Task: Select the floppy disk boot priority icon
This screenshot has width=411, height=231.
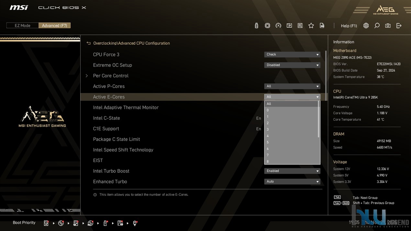Action: [120, 223]
